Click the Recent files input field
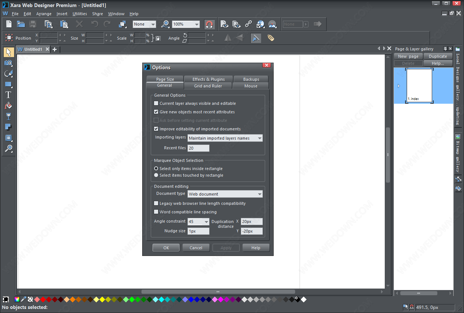 [198, 148]
